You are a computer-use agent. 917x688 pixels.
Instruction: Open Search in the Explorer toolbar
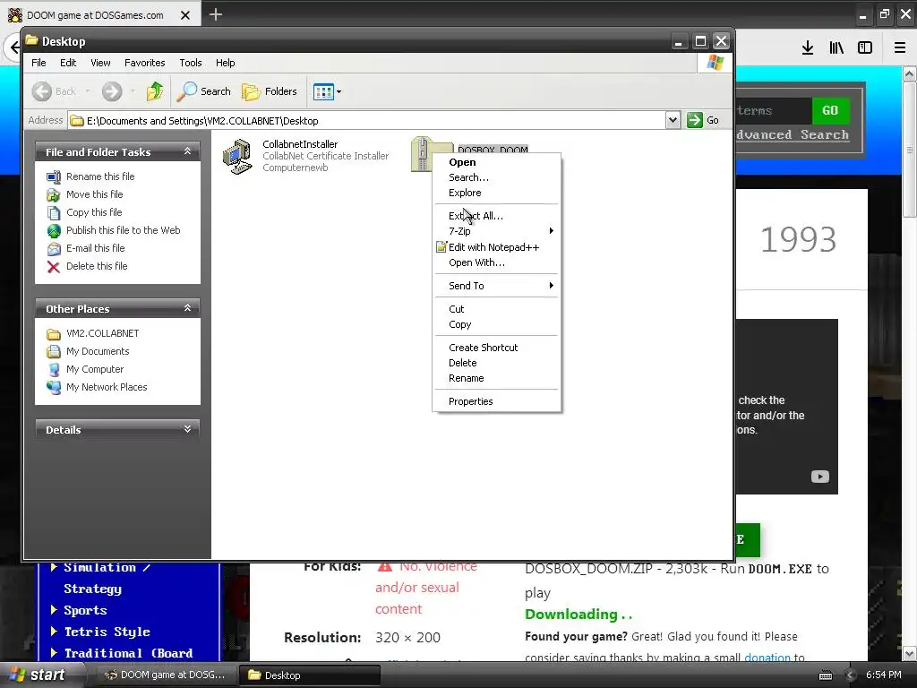(x=204, y=91)
